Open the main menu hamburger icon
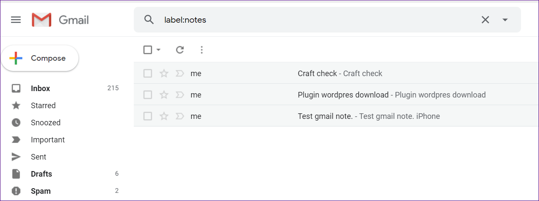The width and height of the screenshot is (539, 201). [x=16, y=20]
